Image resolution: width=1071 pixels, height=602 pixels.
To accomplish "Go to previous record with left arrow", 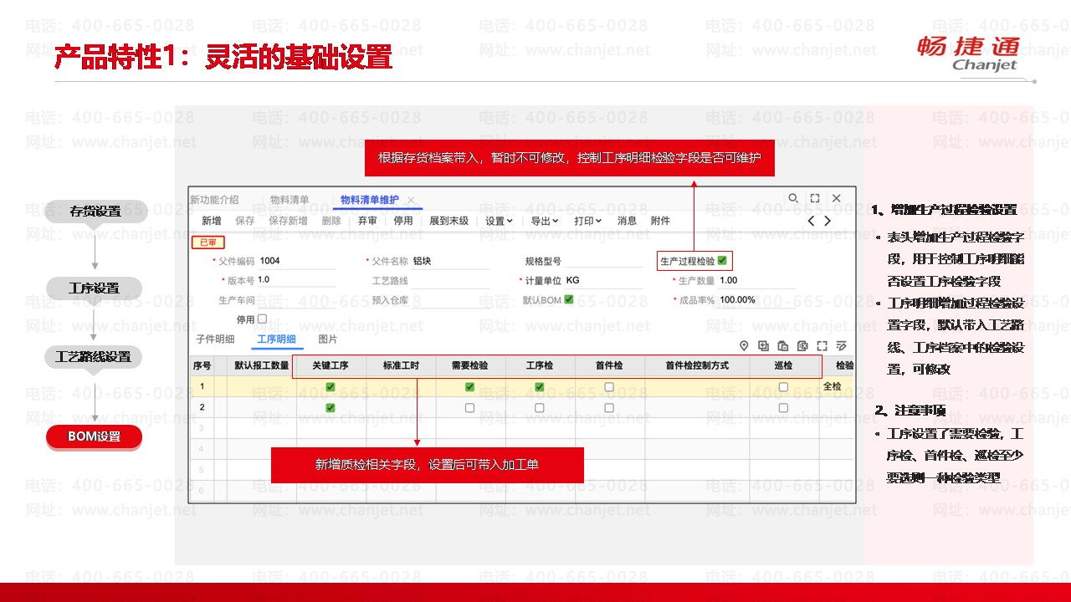I will (811, 221).
